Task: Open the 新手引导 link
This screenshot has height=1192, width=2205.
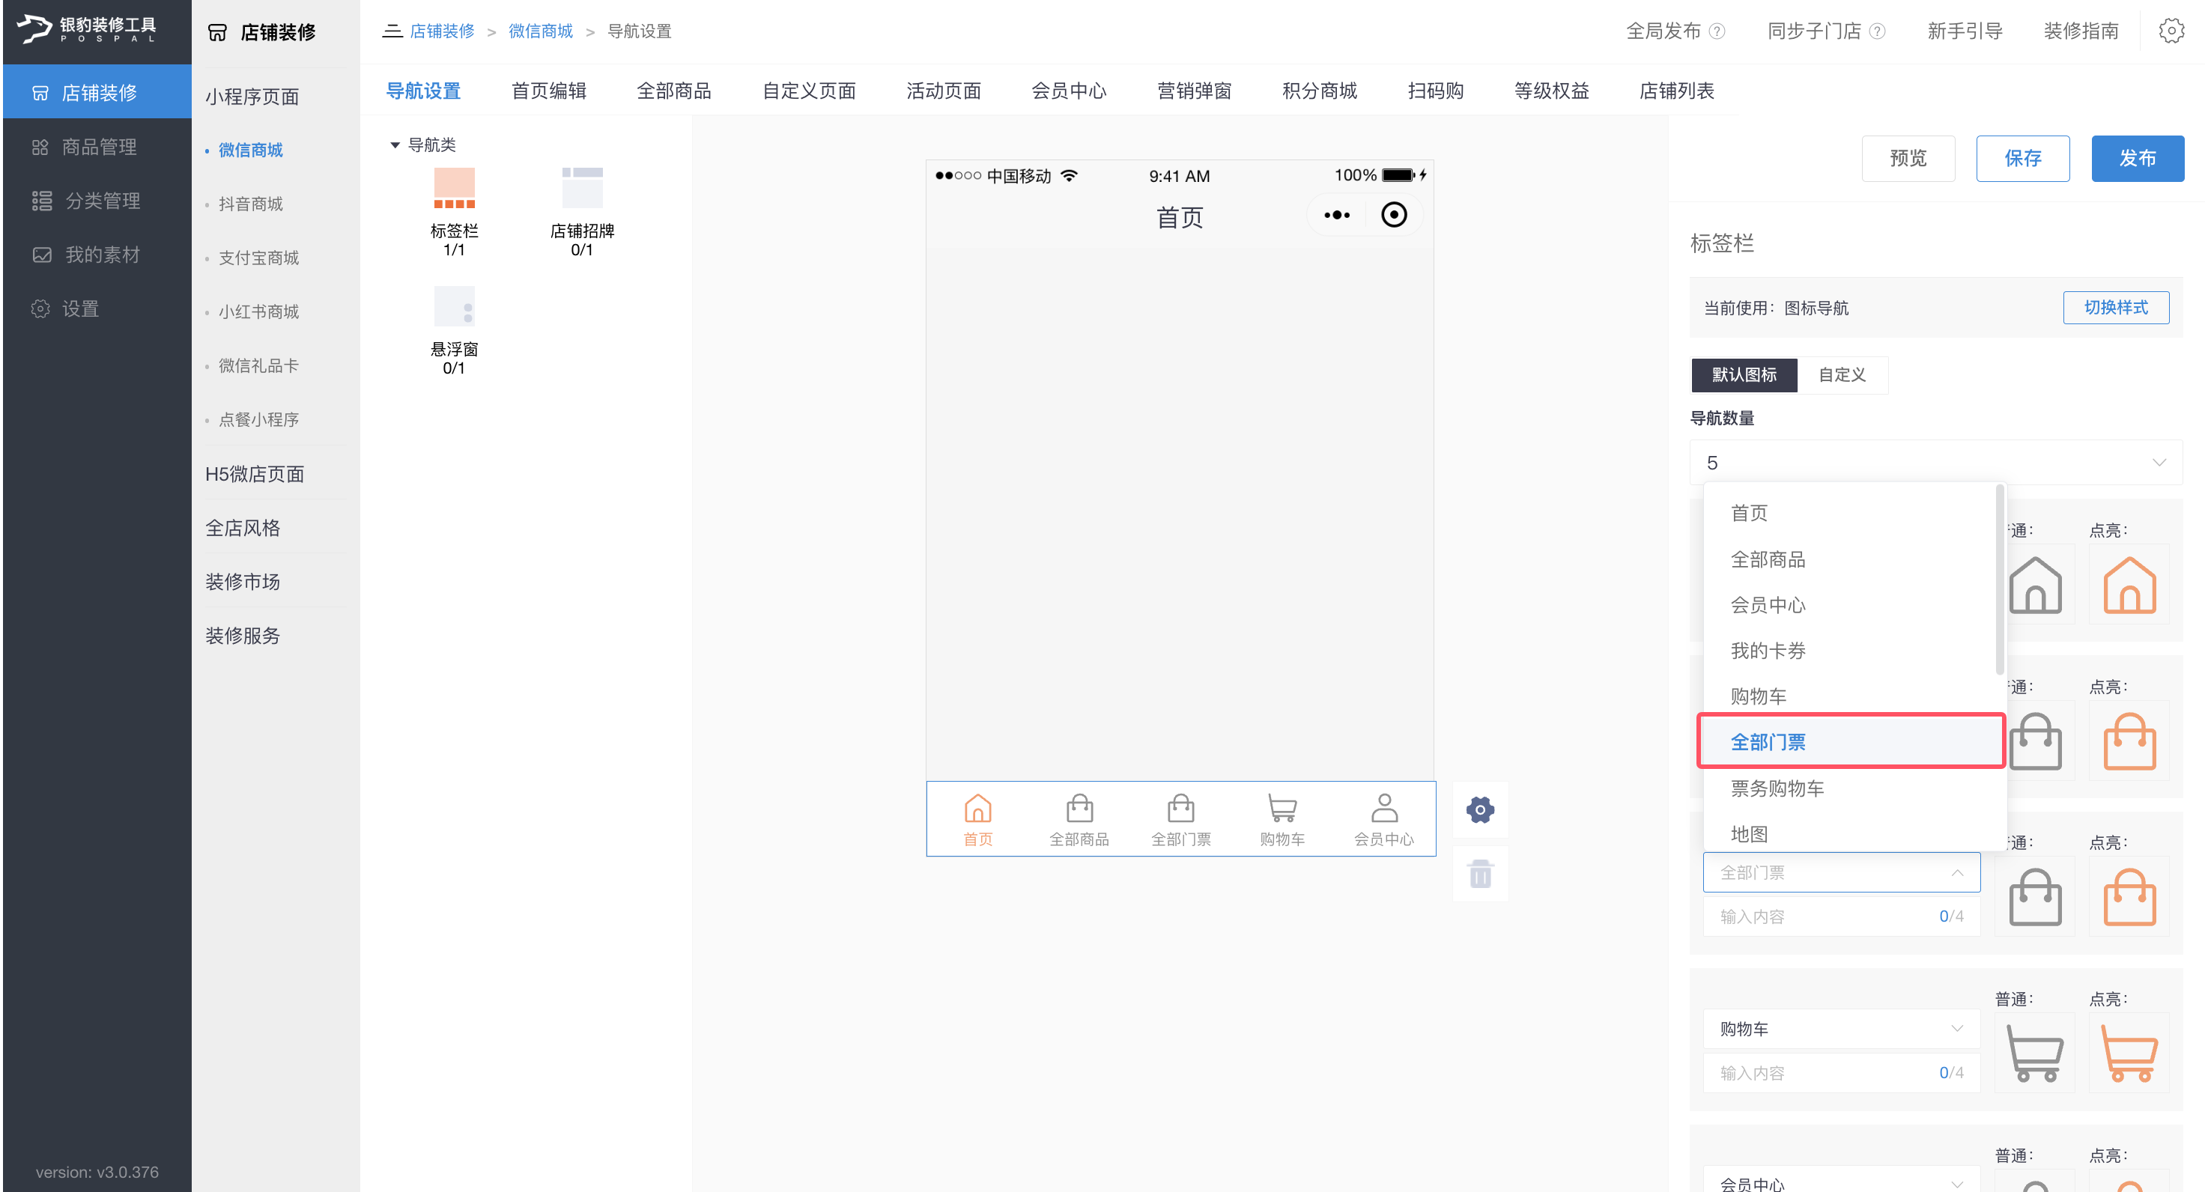Action: click(1965, 31)
